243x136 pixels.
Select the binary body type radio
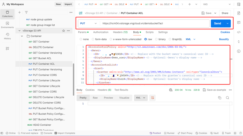pos(156,39)
